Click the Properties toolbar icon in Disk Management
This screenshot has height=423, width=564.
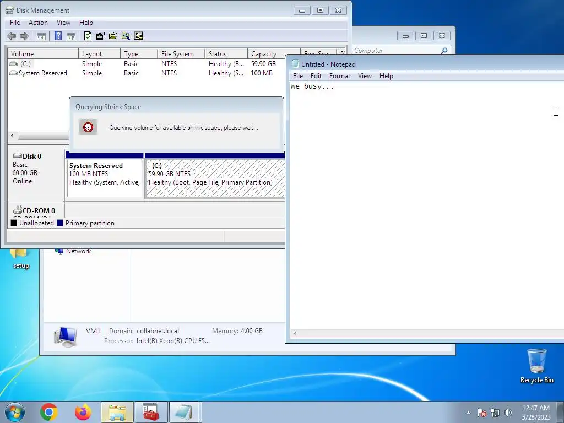click(x=100, y=36)
